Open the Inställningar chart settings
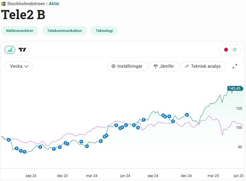This screenshot has height=181, width=246. 127,66
